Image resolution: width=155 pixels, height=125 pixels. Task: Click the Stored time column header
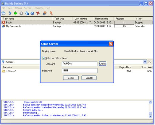pos(142,67)
